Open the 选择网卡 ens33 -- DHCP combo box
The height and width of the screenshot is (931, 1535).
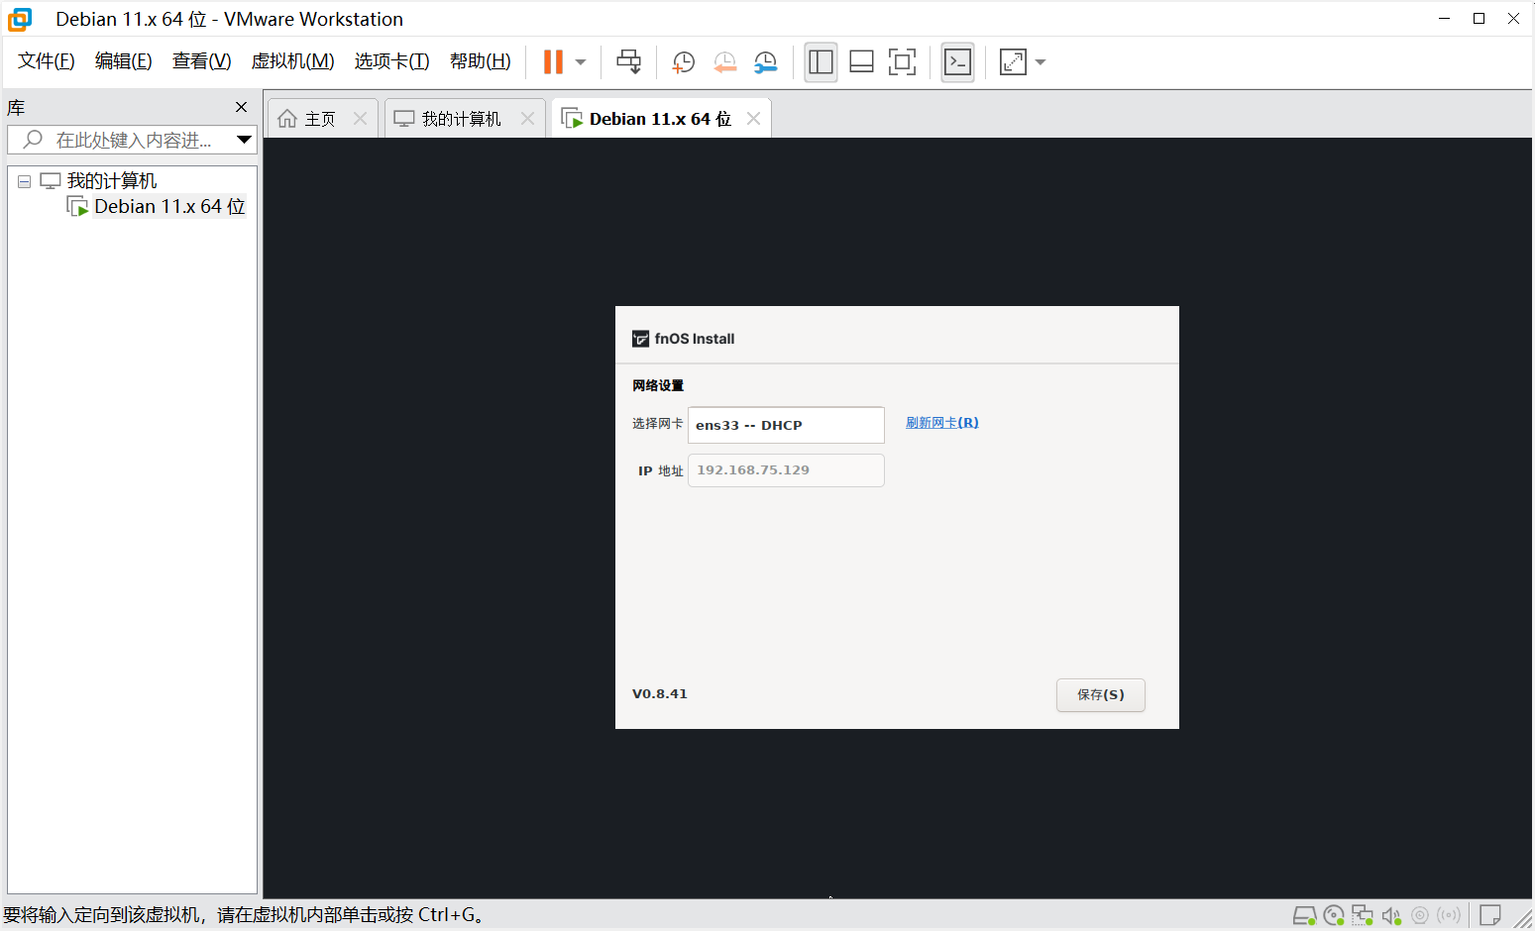(786, 425)
